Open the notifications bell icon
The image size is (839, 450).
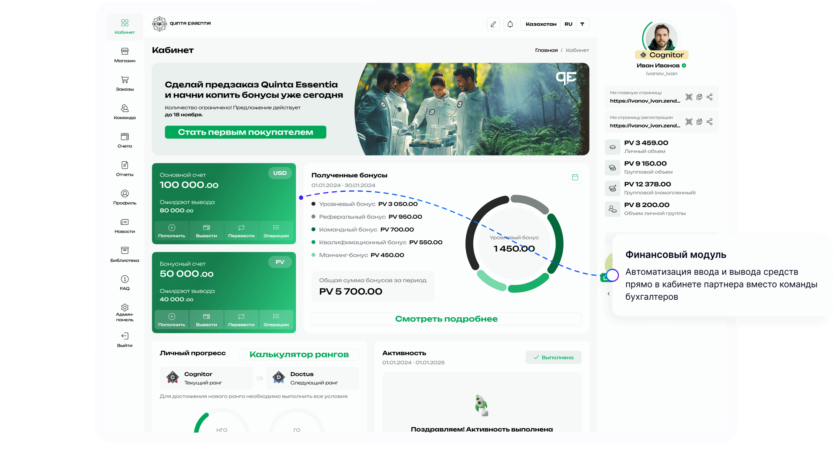[510, 24]
